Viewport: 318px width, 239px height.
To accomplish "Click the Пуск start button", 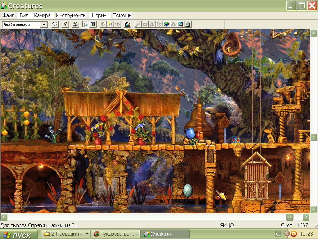I will pyautogui.click(x=19, y=235).
